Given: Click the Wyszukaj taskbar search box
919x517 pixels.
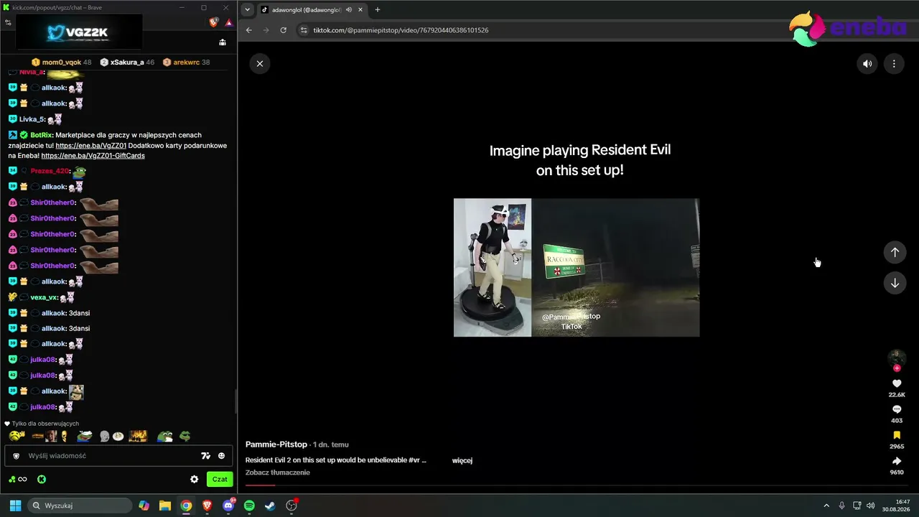Looking at the screenshot, I should point(80,506).
